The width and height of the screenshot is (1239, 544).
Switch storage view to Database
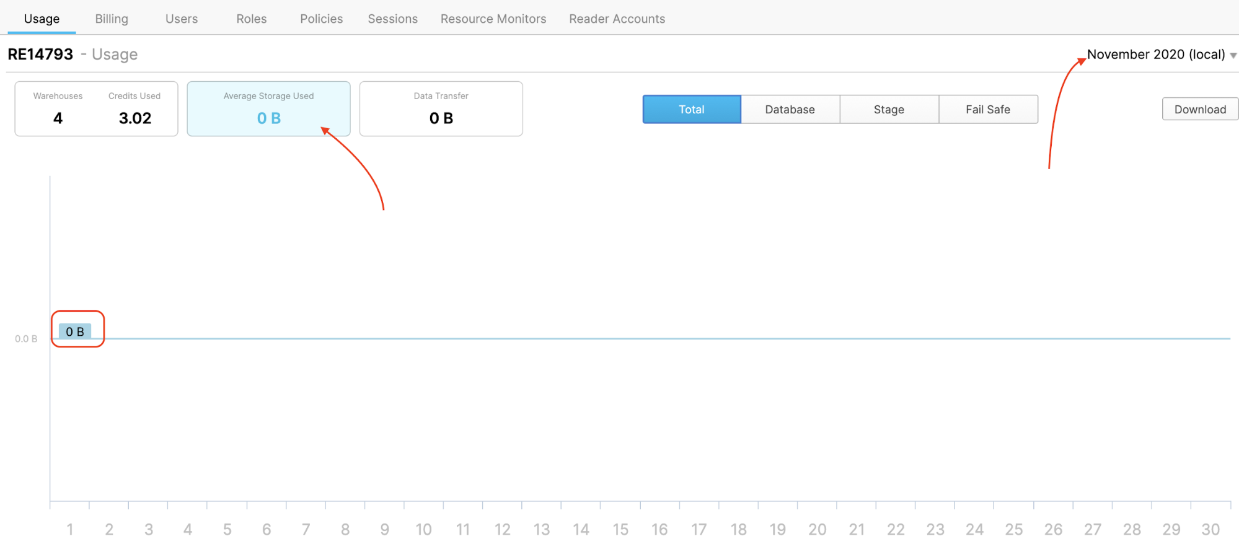click(790, 109)
